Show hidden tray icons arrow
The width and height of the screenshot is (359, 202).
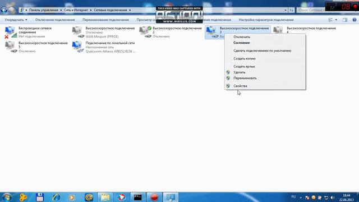(x=301, y=198)
